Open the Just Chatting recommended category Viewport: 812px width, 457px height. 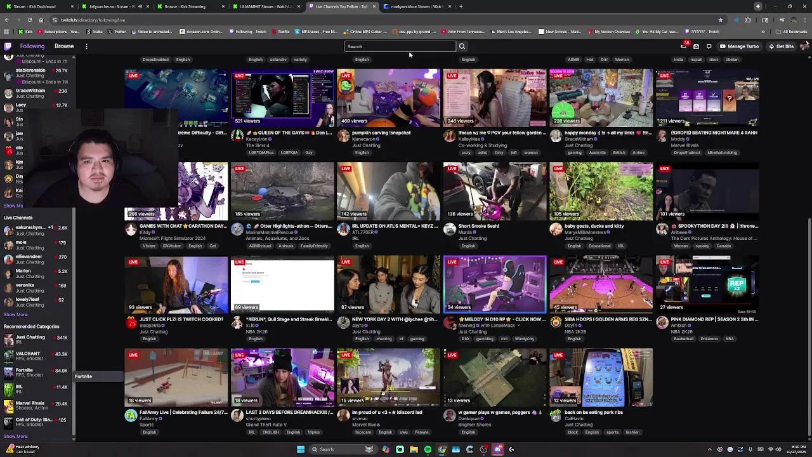coord(37,340)
